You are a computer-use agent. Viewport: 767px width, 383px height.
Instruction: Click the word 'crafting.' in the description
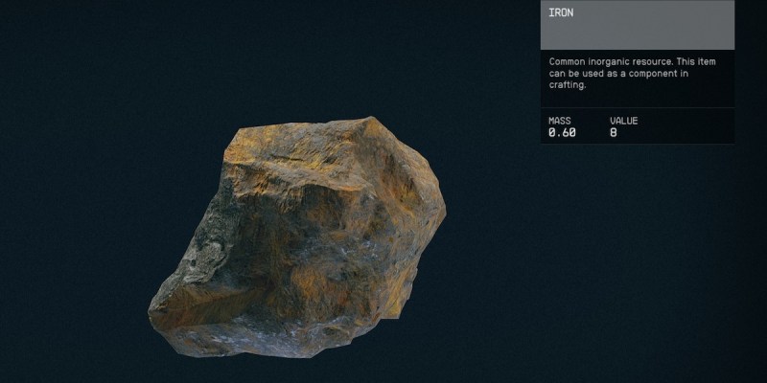[x=567, y=85]
